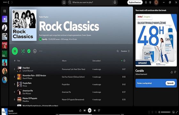The width and height of the screenshot is (179, 115).
Task: Select Rock Classics thumbnail in the sidebar
Action: pyautogui.click(x=4, y=36)
